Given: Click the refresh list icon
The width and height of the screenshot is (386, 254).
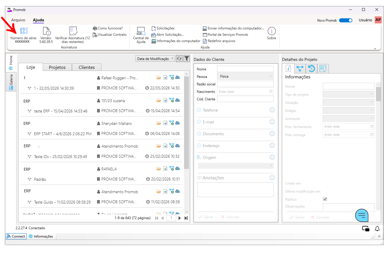Looking at the screenshot, I should [179, 59].
